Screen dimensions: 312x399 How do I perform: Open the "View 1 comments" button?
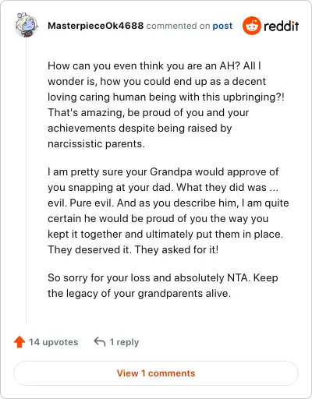tap(156, 373)
